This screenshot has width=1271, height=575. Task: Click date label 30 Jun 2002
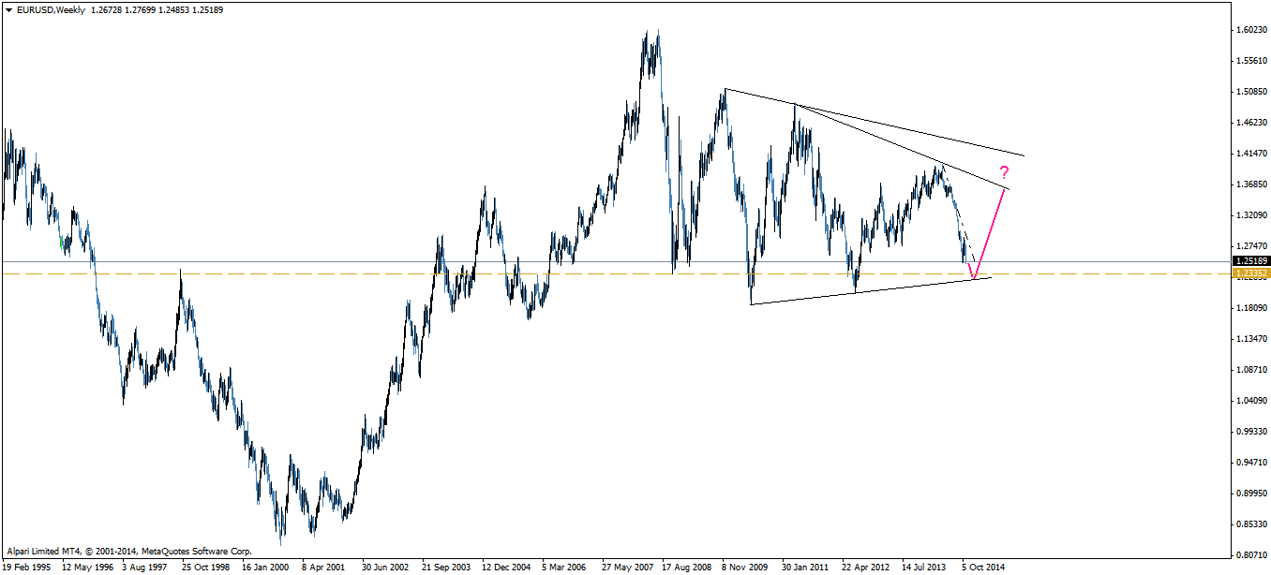click(x=386, y=568)
